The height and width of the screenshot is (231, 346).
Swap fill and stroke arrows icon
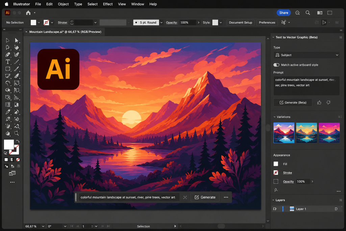pyautogui.click(x=18, y=141)
